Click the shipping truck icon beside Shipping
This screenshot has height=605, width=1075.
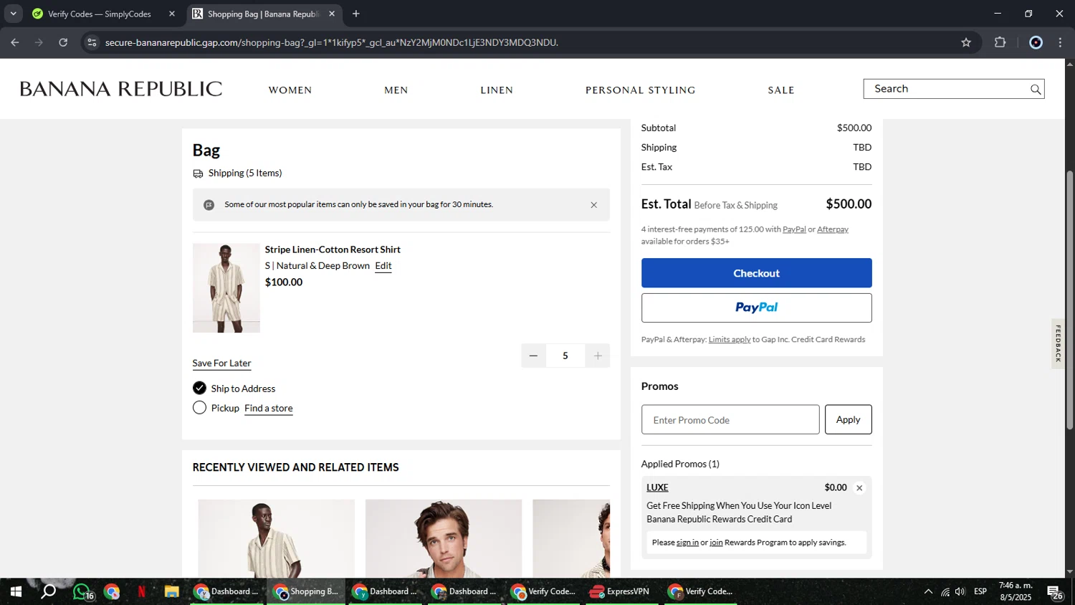pos(198,173)
